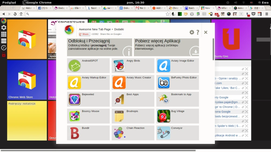Open the Ewa user menu in top bar
The height and width of the screenshot is (152, 271).
pos(263,3)
